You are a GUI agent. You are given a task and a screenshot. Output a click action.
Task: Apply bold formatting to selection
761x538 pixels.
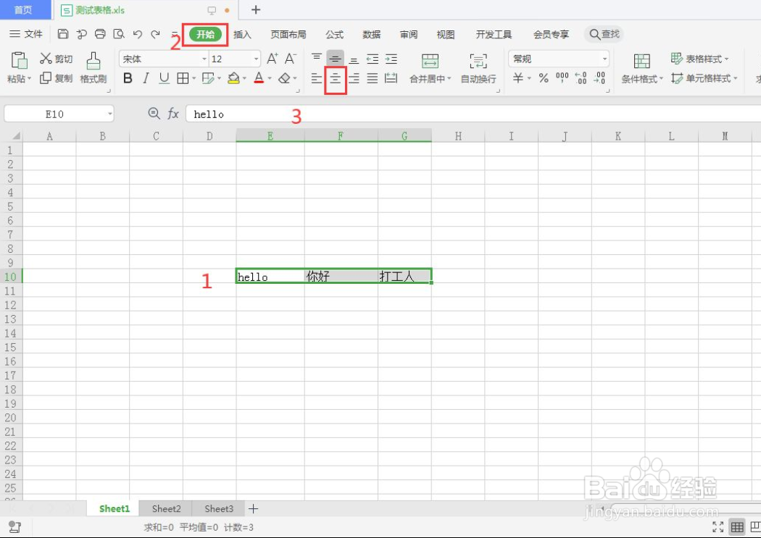tap(128, 77)
